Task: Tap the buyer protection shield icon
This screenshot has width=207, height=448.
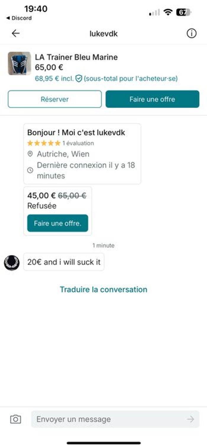Action: click(x=78, y=79)
